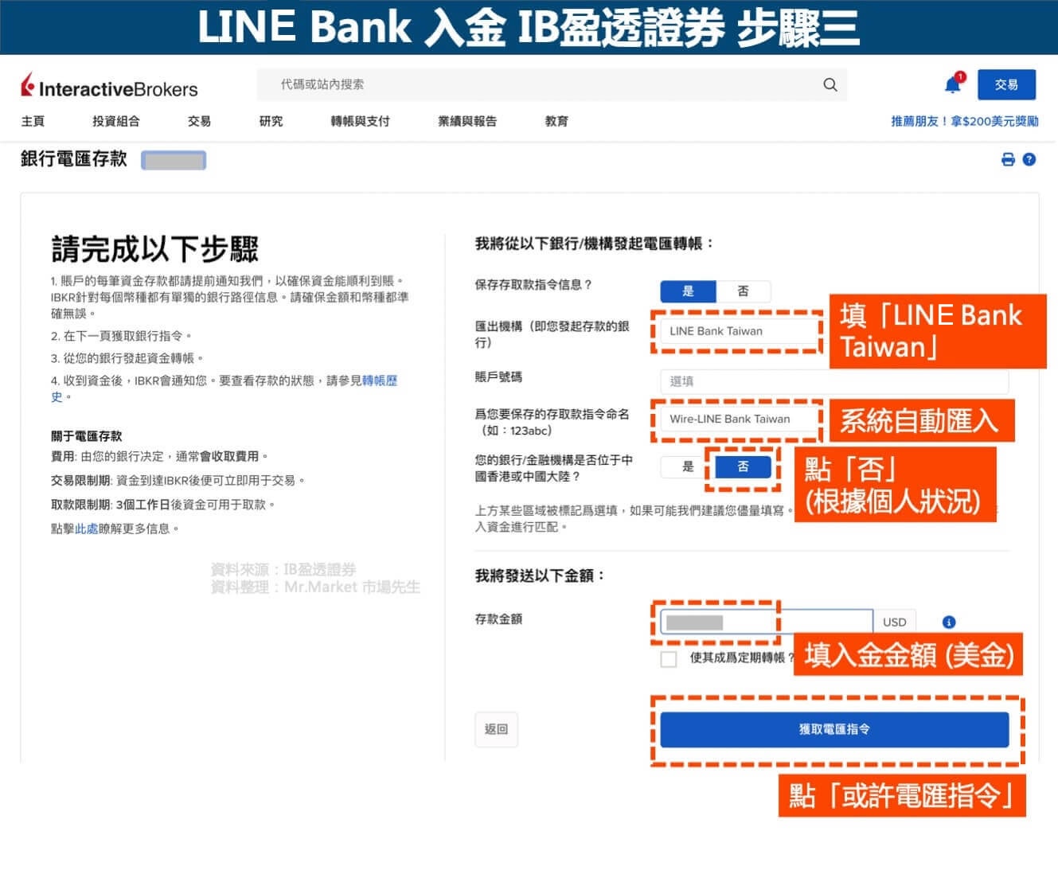
Task: Click the 賬戶號碼 optional input field
Action: tap(834, 381)
